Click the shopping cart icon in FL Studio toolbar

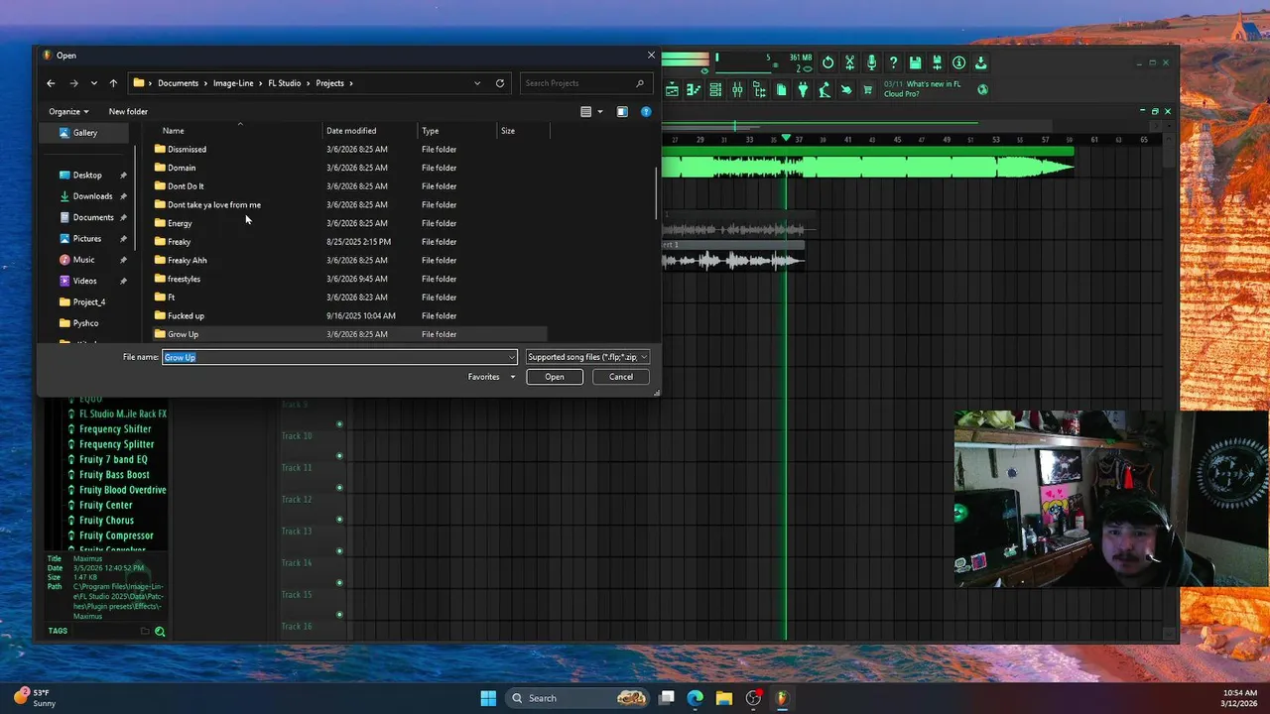868,90
